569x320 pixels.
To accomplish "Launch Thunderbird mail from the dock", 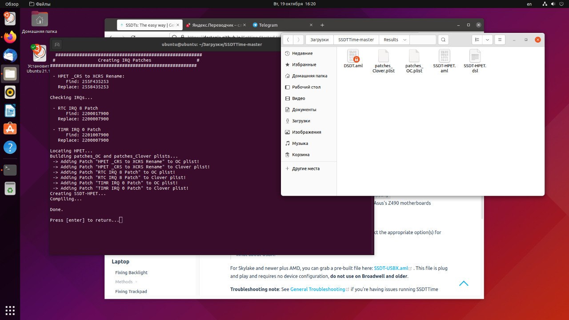I will coord(10,56).
